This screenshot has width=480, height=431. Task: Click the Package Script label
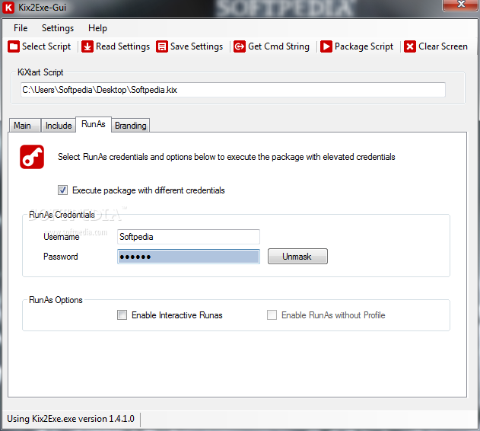point(364,46)
